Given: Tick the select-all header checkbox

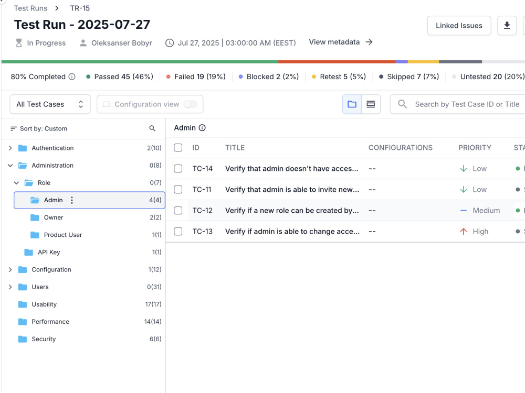Looking at the screenshot, I should tap(178, 148).
